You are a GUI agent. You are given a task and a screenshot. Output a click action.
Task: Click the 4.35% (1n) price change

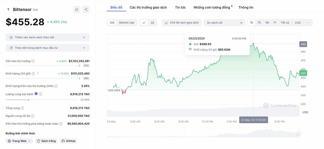tap(57, 22)
